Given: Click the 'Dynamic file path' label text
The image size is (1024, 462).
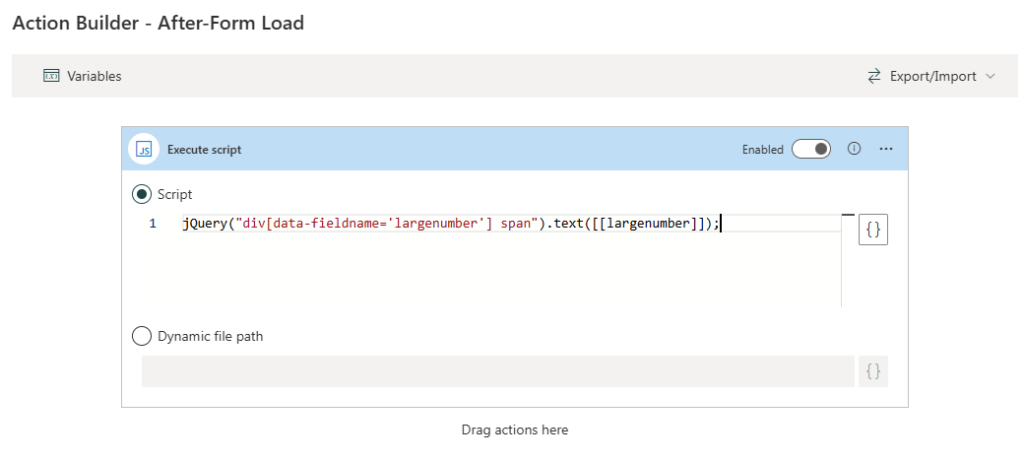Looking at the screenshot, I should pos(210,336).
